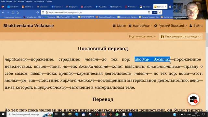Screen dimensions: 208x117
Task: Open the Електронний кабінет bookmark
Action: (x=13, y=17)
